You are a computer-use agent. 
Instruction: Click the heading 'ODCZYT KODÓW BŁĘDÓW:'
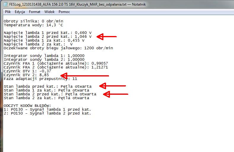click(x=27, y=106)
